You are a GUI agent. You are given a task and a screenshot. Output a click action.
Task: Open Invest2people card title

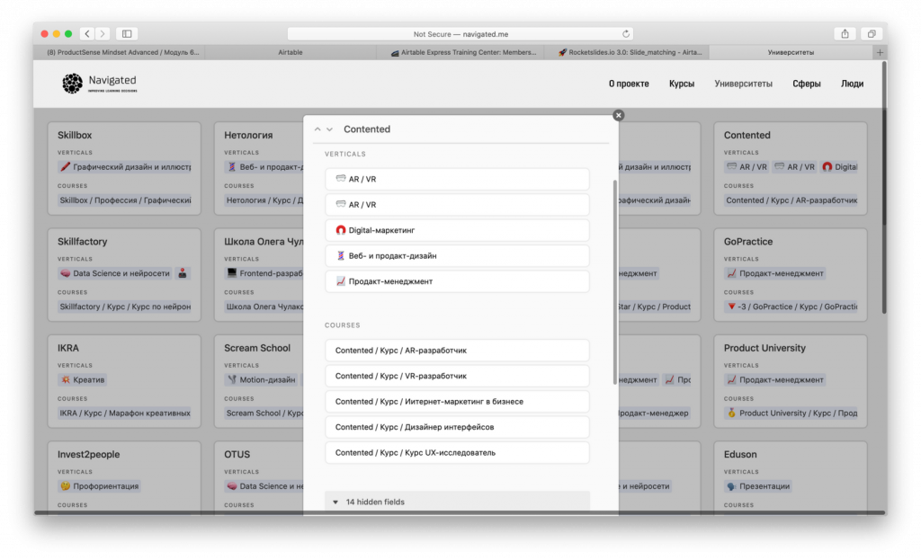click(x=89, y=454)
